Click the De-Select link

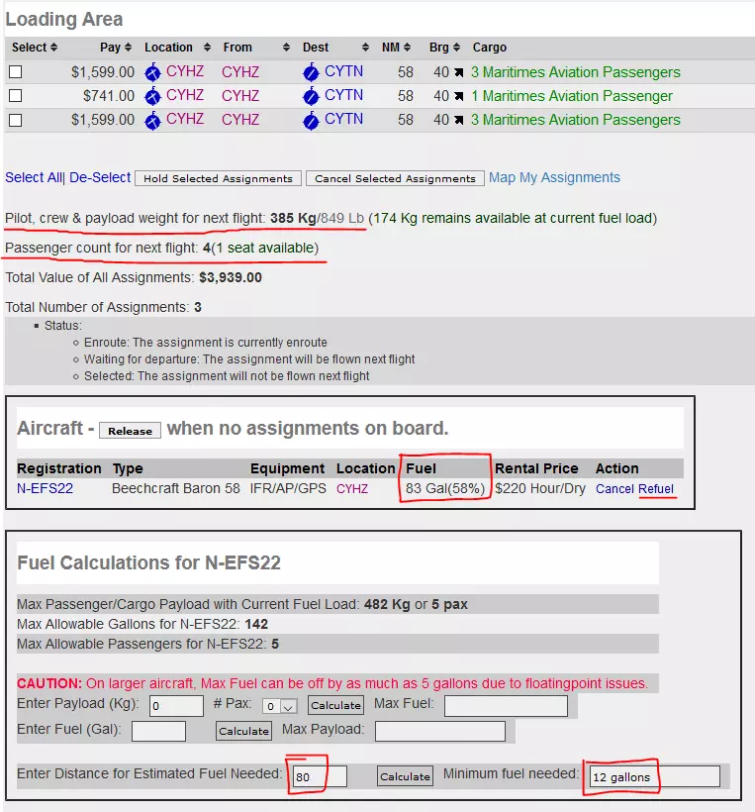[x=99, y=177]
